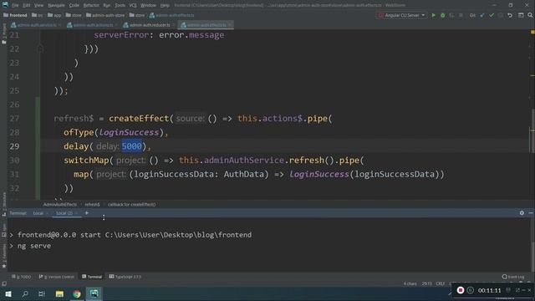Click refresh$ in code breadcrumbs
Screen dimensions: 535x301
92,204
